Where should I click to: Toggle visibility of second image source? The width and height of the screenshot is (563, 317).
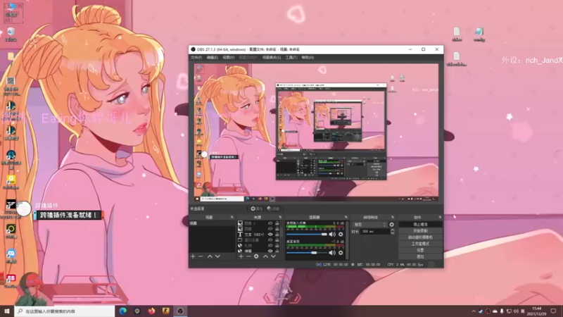coord(270,228)
